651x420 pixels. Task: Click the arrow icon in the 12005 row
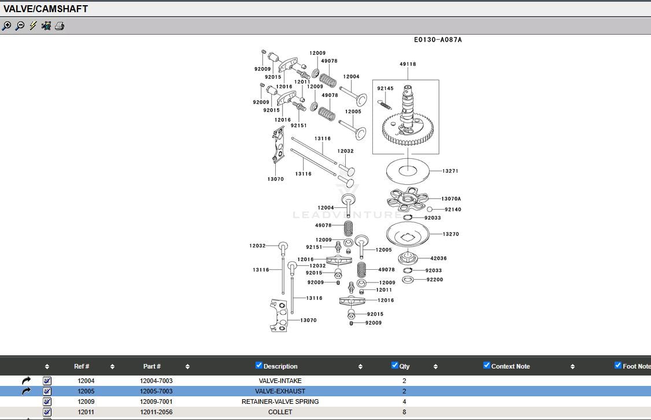tap(26, 391)
